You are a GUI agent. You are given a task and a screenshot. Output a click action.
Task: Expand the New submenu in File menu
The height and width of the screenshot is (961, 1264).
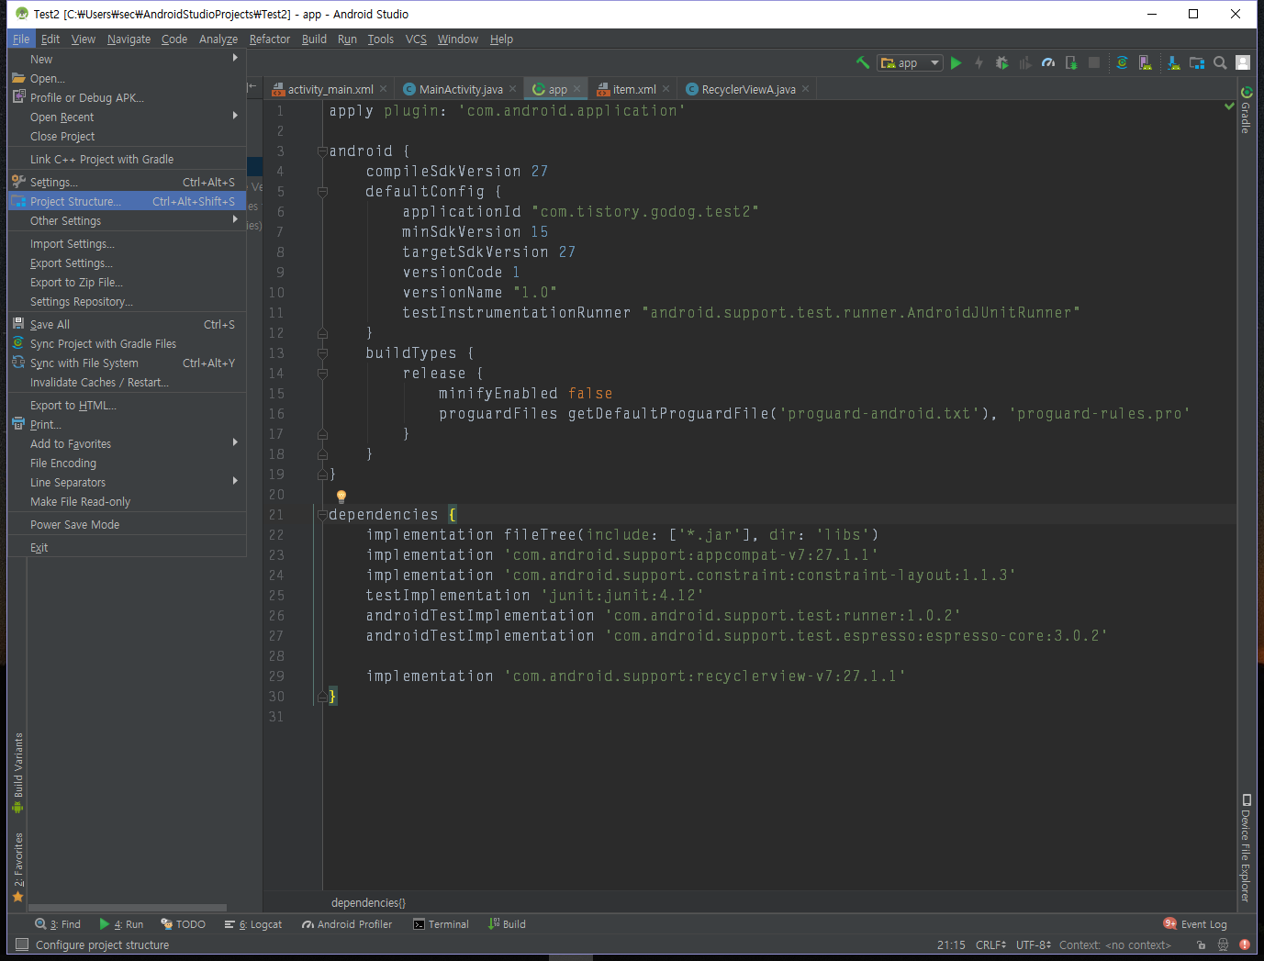pyautogui.click(x=127, y=59)
